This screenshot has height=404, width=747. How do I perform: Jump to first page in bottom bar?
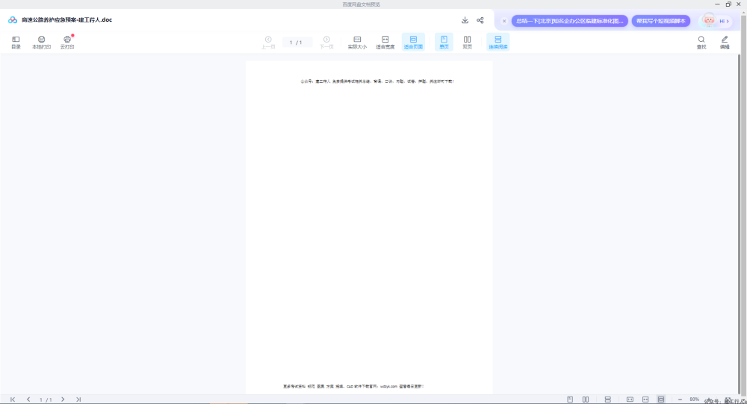point(13,400)
